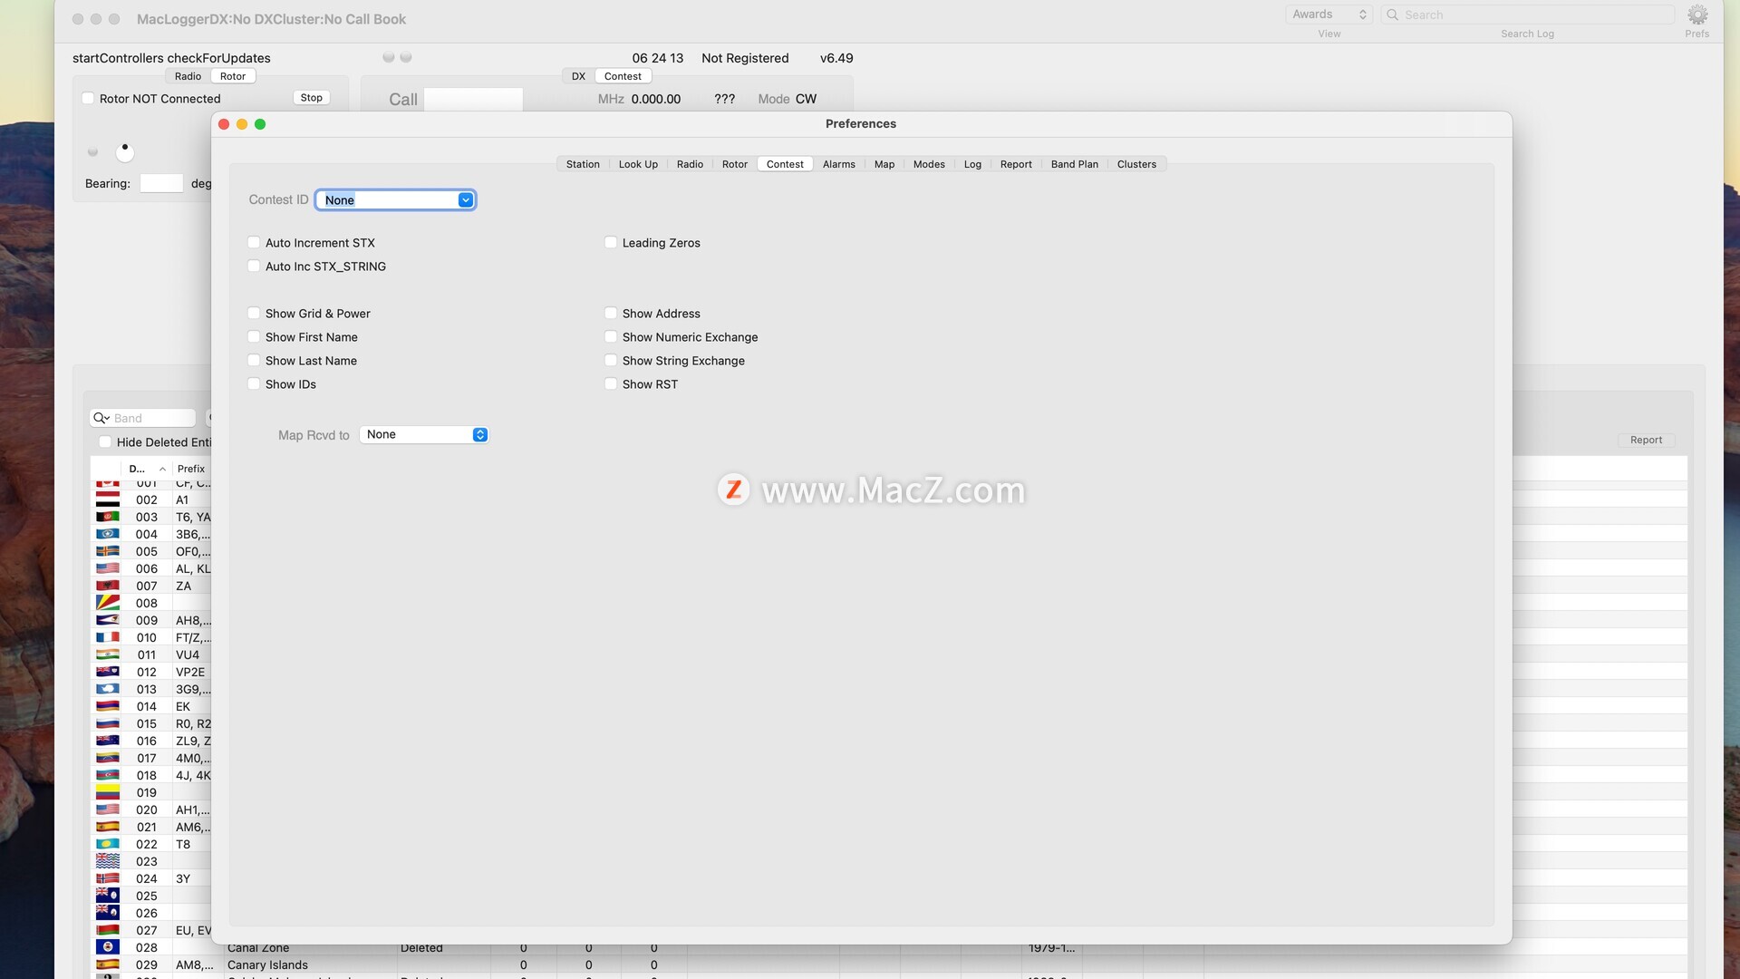Click the Spain flag icon in row 021
The width and height of the screenshot is (1740, 979).
[108, 827]
